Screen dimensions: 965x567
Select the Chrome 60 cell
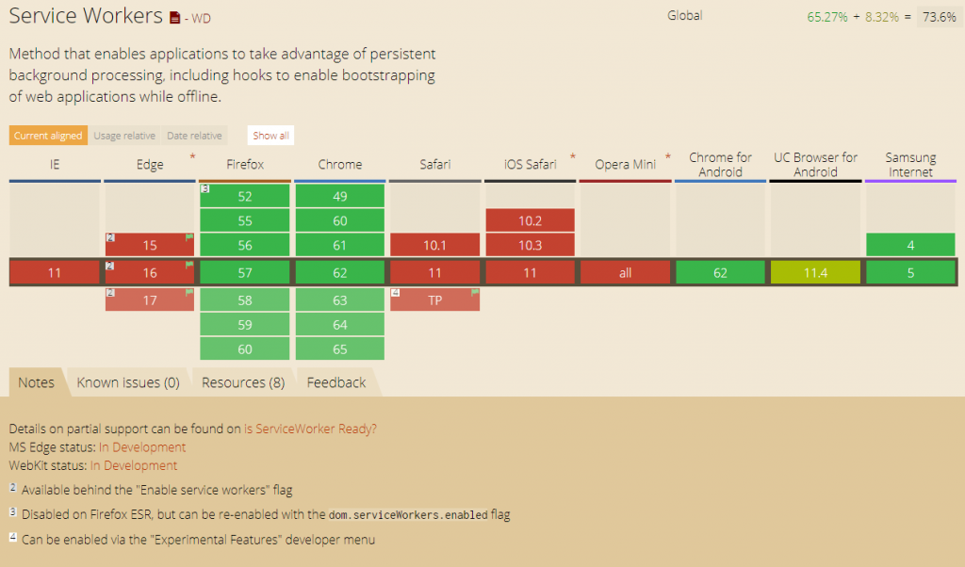tap(339, 220)
